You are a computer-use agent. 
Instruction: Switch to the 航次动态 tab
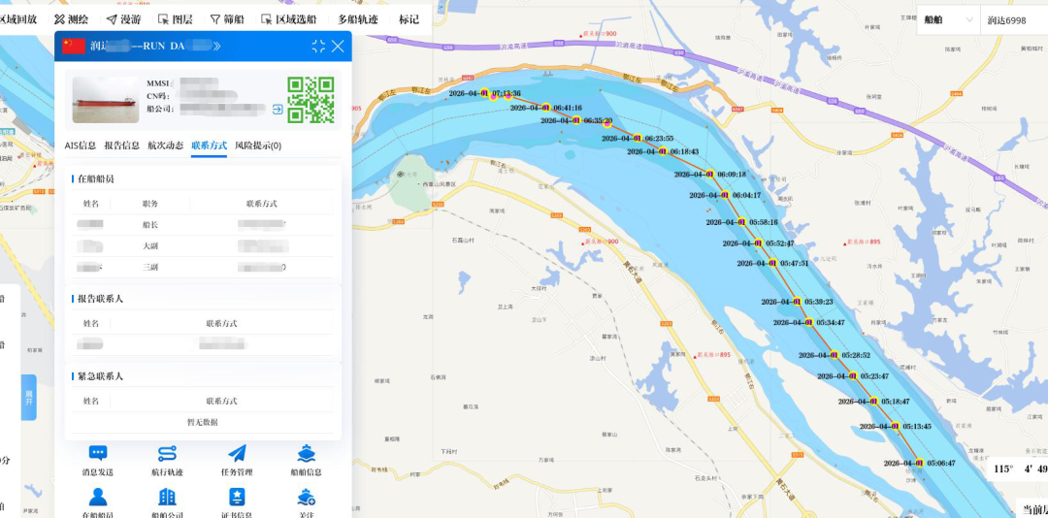coord(165,146)
